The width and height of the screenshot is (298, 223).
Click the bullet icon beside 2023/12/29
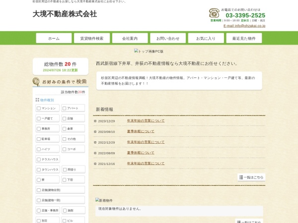click(95, 121)
